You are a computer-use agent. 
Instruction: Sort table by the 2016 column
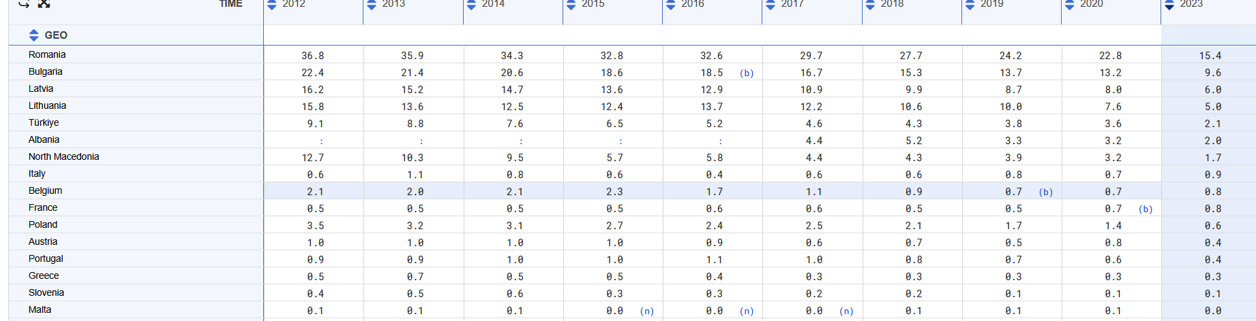click(x=671, y=5)
